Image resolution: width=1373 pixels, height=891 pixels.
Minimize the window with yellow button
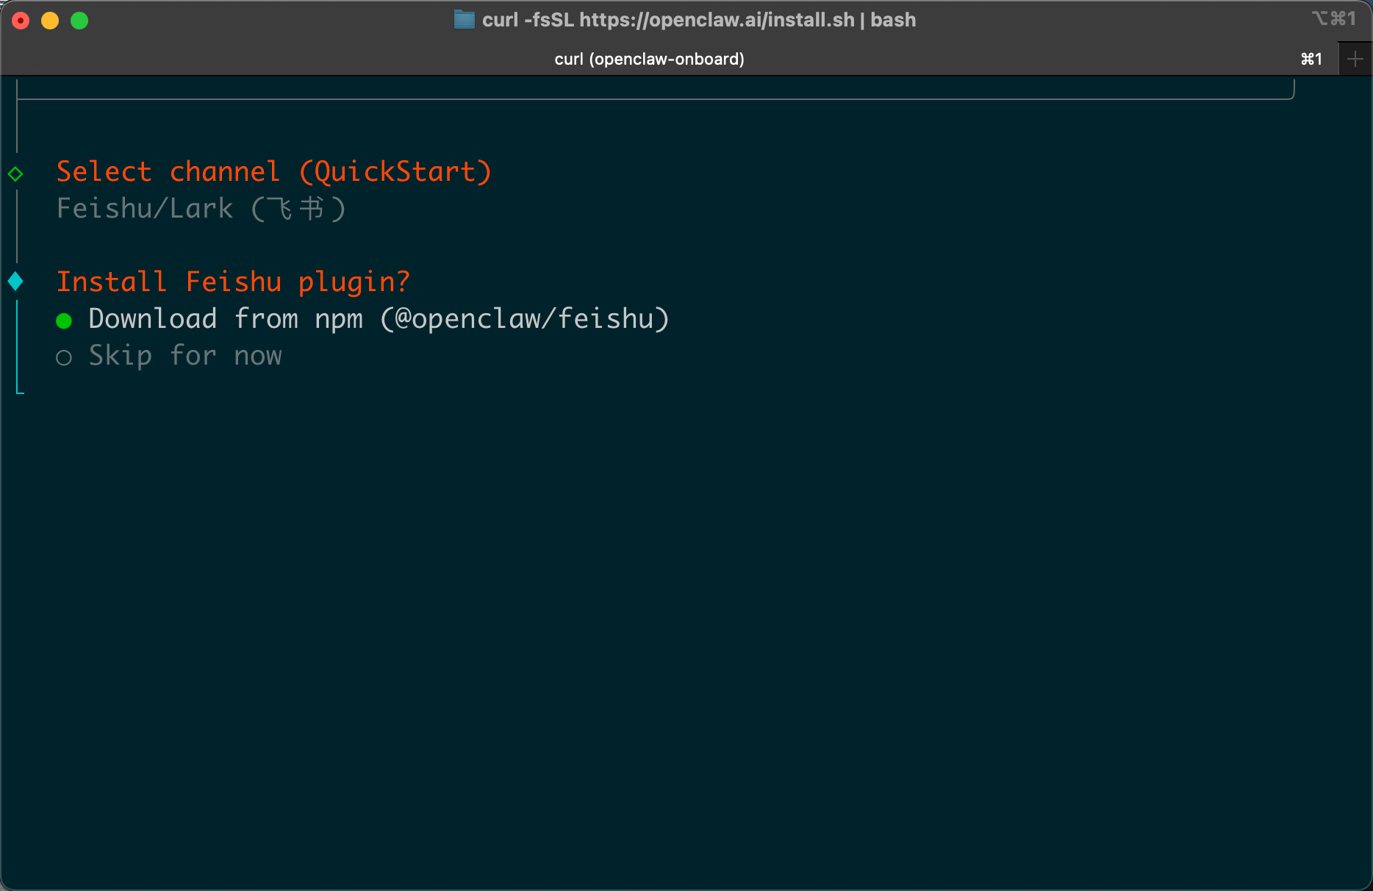50,21
